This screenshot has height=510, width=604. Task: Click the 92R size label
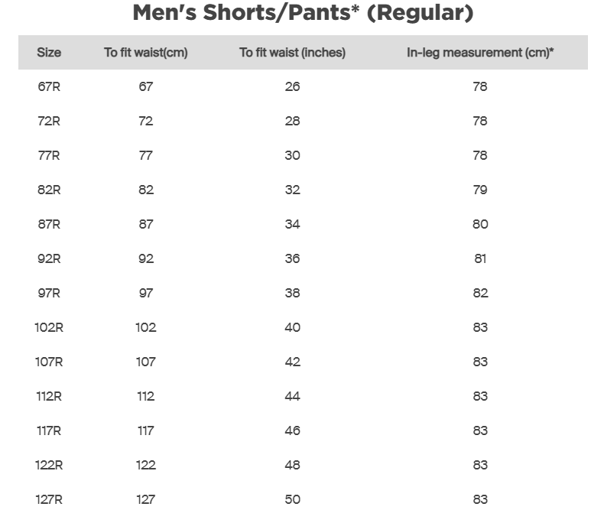pyautogui.click(x=49, y=258)
